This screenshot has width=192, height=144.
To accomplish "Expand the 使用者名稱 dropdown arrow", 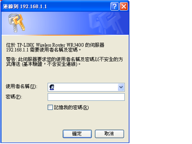I will pos(121,87).
